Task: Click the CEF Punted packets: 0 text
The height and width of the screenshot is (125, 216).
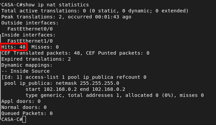Action: [x=118, y=53]
